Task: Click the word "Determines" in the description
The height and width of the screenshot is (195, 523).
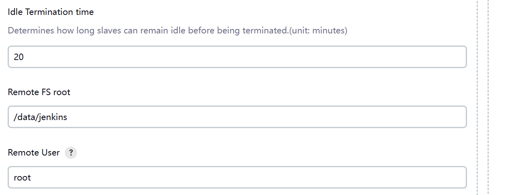Action: tap(31, 31)
